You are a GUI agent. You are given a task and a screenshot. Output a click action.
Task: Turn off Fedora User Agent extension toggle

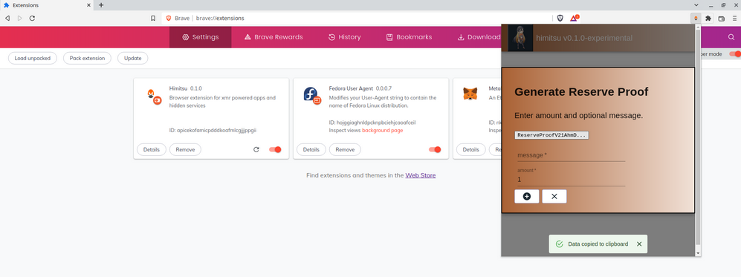[435, 149]
